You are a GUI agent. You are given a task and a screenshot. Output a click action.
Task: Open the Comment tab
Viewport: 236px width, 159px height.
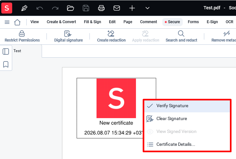(148, 22)
